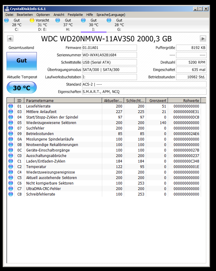Screen dimensions: 216x271
Task: Select drive C: tab with 28 °C
Action: click(x=16, y=25)
